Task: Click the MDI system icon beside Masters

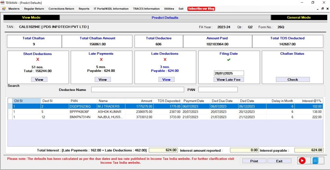Action: [x=4, y=9]
